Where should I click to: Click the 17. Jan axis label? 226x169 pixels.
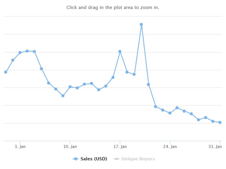click(120, 146)
